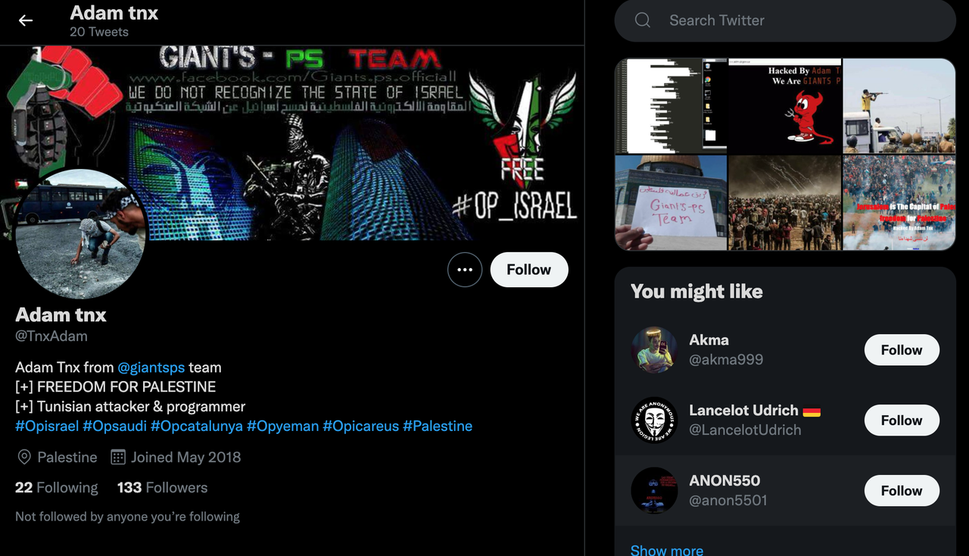Open the thumbnail of man aiming rifle
Screen dimensions: 969x556
coord(899,106)
